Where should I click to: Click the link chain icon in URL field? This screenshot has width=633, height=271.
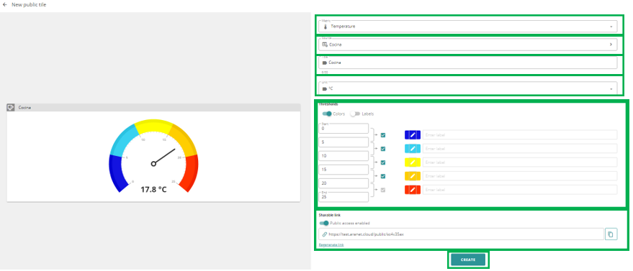325,234
